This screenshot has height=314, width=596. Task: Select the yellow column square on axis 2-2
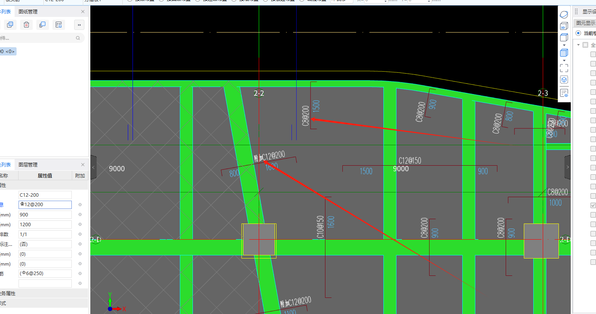tap(259, 241)
